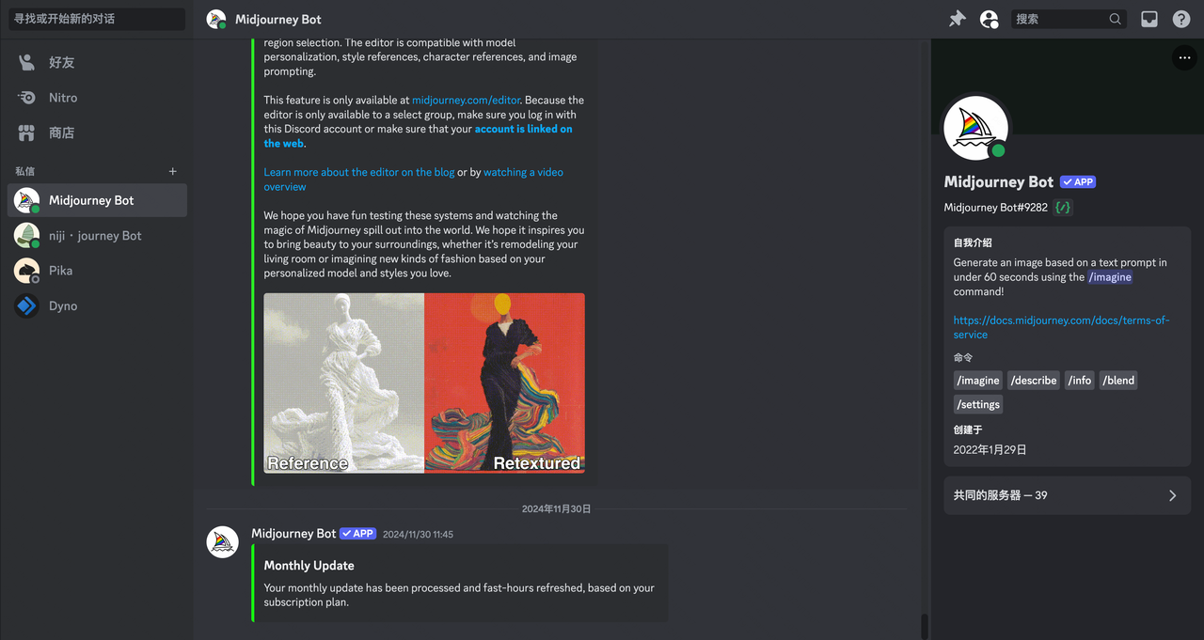Image resolution: width=1204 pixels, height=640 pixels.
Task: Click the Midjourney Bot profile avatar
Action: [x=975, y=128]
